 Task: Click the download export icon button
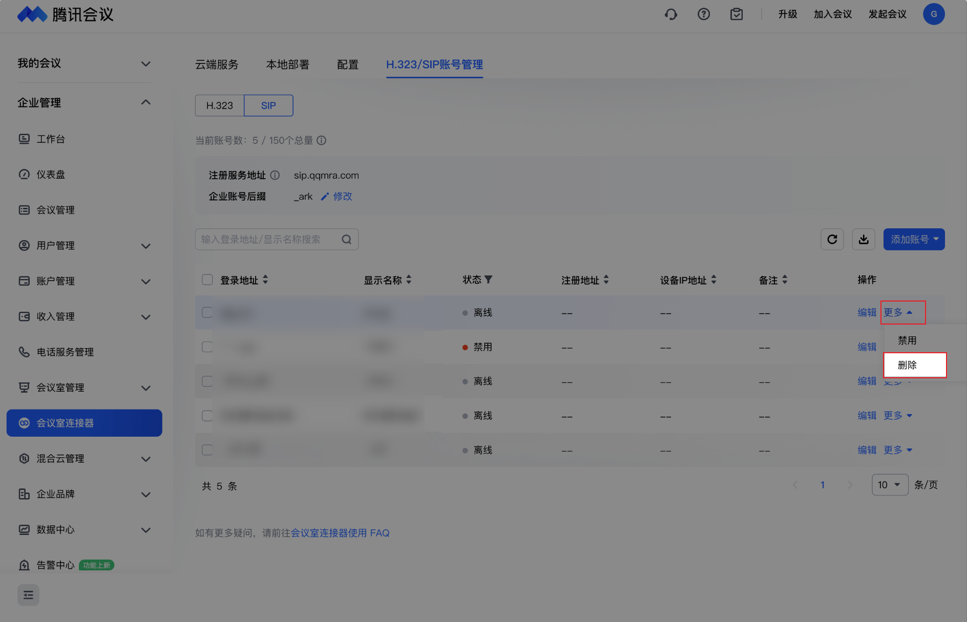(x=863, y=240)
